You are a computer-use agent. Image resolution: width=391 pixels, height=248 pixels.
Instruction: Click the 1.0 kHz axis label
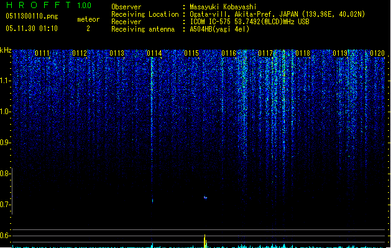(x=5, y=112)
